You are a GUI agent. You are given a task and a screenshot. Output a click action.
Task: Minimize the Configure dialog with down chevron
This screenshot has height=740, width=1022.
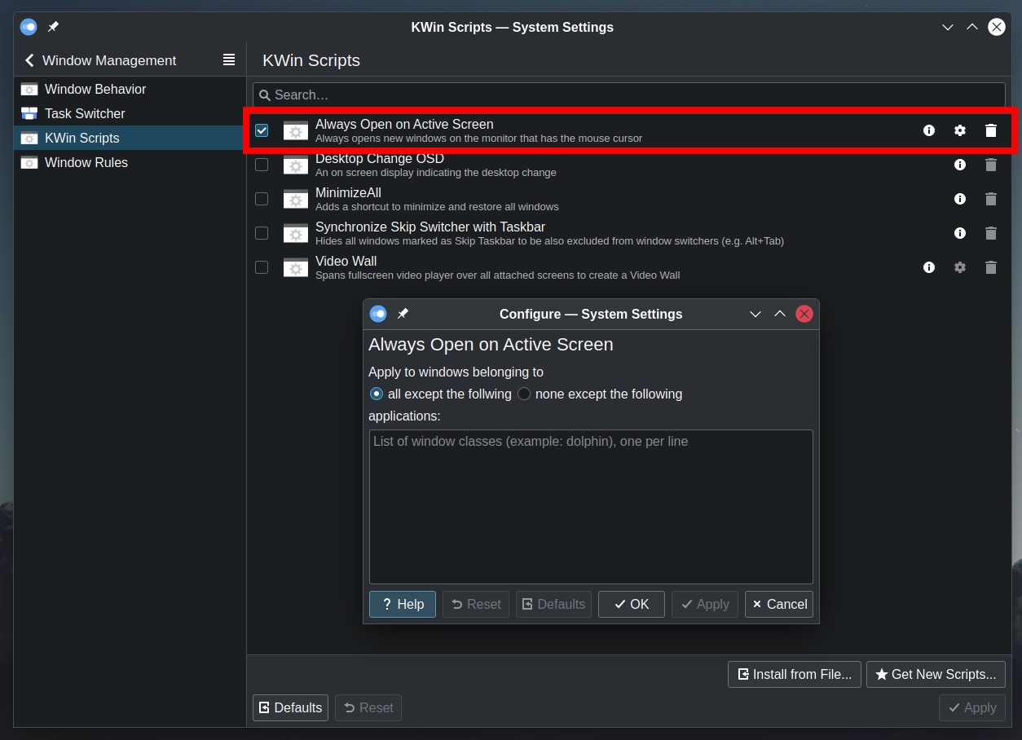pyautogui.click(x=755, y=314)
